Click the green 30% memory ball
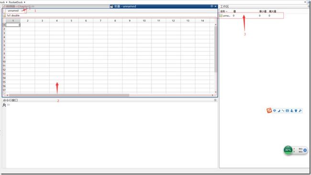 tap(288, 150)
